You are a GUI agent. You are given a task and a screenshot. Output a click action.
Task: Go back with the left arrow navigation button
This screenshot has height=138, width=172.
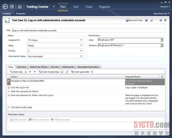(5, 7)
